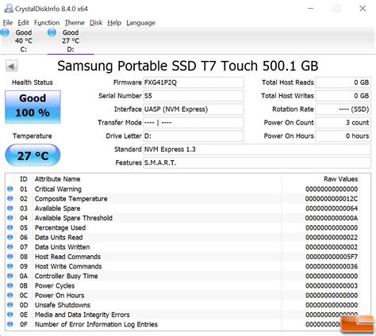Click the Serial Number field
Image resolution: width=376 pixels, height=336 pixels.
(x=194, y=96)
